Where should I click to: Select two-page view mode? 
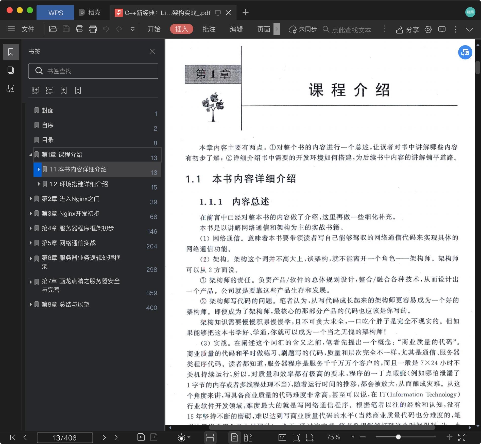coord(248,437)
